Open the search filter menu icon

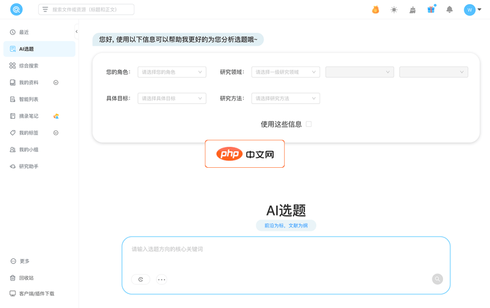[45, 10]
